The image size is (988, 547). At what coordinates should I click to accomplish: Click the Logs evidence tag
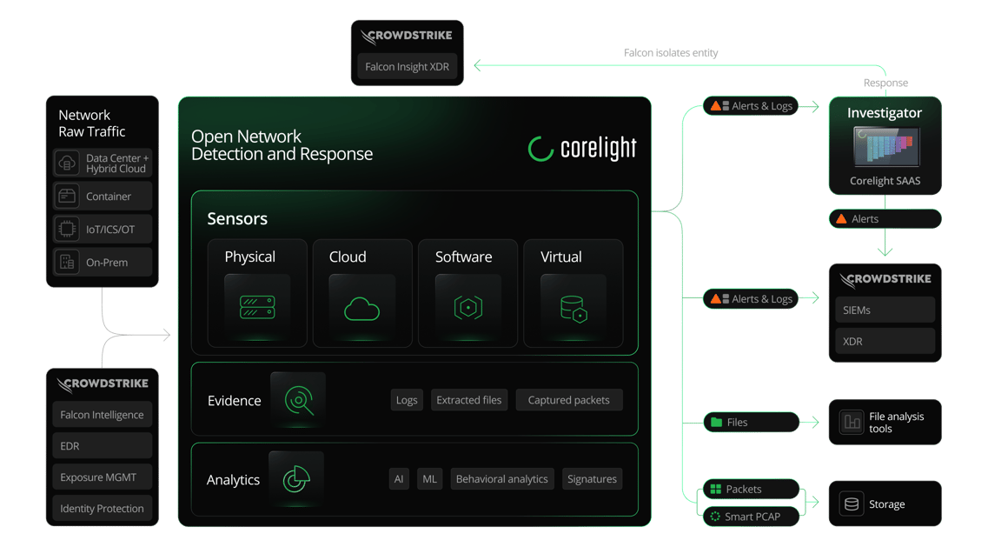pyautogui.click(x=407, y=400)
